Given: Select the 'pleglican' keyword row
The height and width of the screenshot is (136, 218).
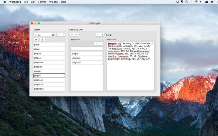Looking at the screenshot, I should click(87, 58).
